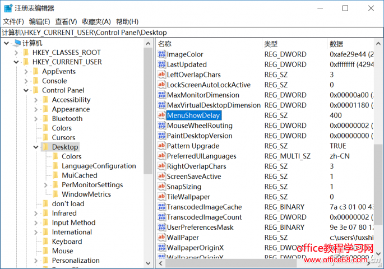The width and height of the screenshot is (384, 269).
Task: Click the UserPreferencesMask binary icon
Action: [161, 228]
